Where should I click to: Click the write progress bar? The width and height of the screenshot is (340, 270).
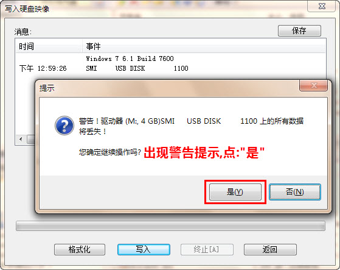170,226
